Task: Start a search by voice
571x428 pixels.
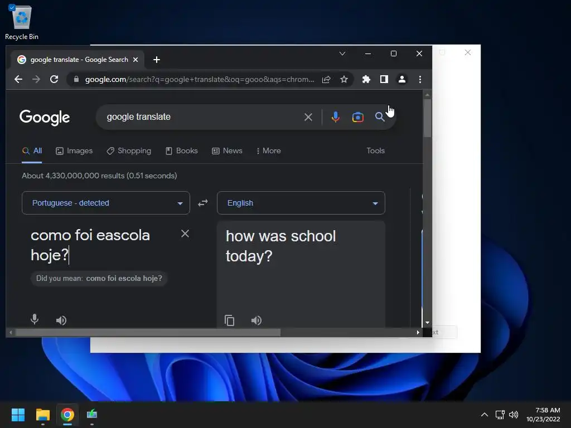Action: pyautogui.click(x=335, y=117)
